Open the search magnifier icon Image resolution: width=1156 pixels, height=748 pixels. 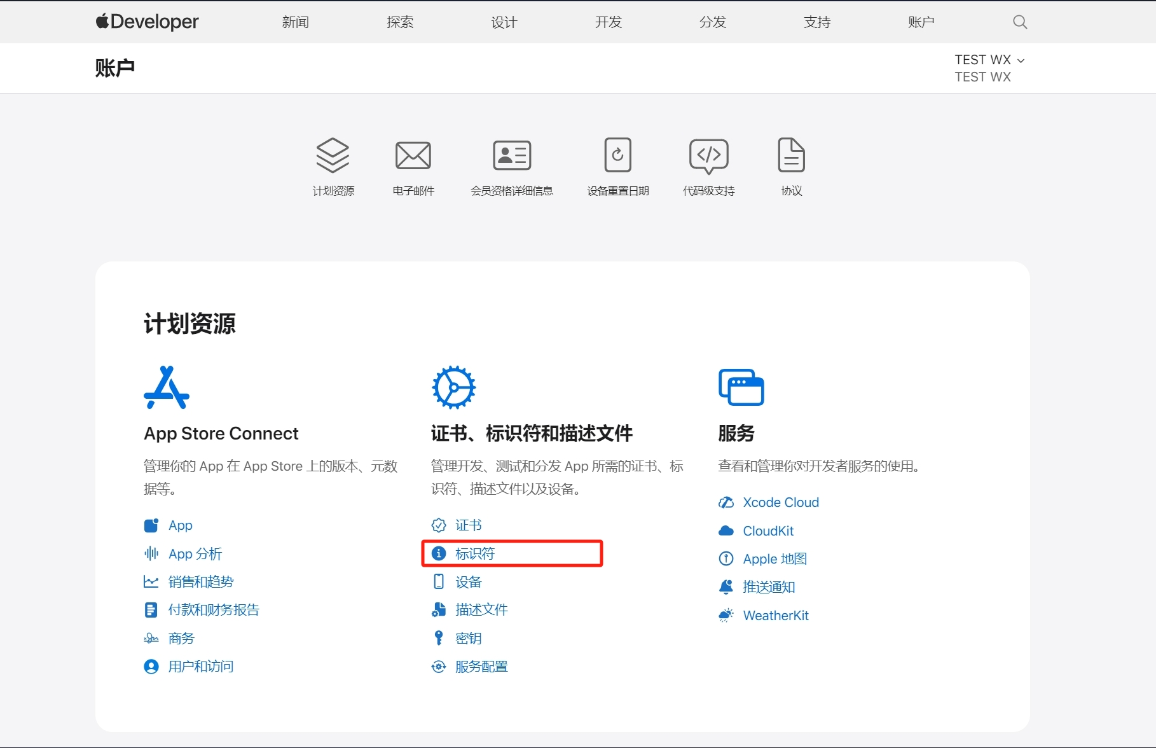pos(1020,22)
